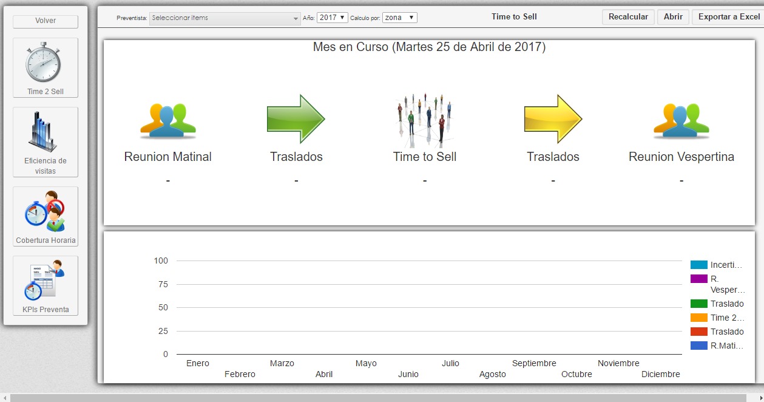
Task: Click the center Time to Sell label
Action: (425, 157)
